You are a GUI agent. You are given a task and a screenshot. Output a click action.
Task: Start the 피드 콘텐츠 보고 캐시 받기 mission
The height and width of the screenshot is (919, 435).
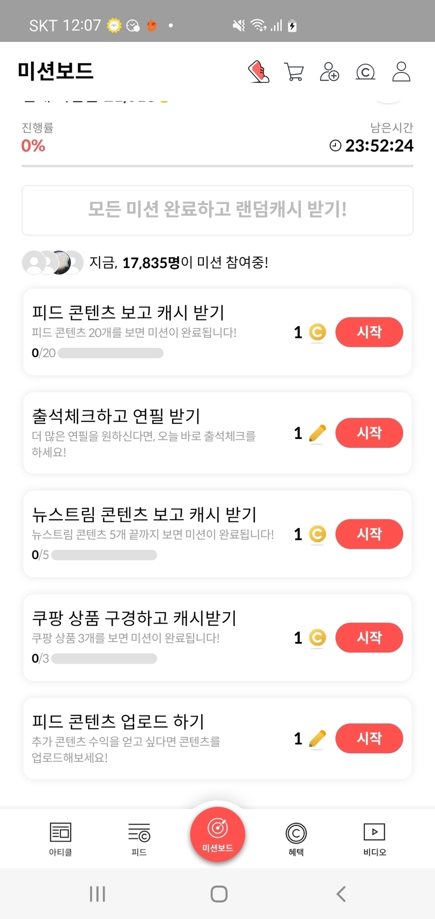369,332
